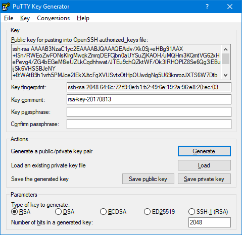Viewport: 242px width, 235px height.
Task: Click the Confirm passphrase field
Action: 149,124
